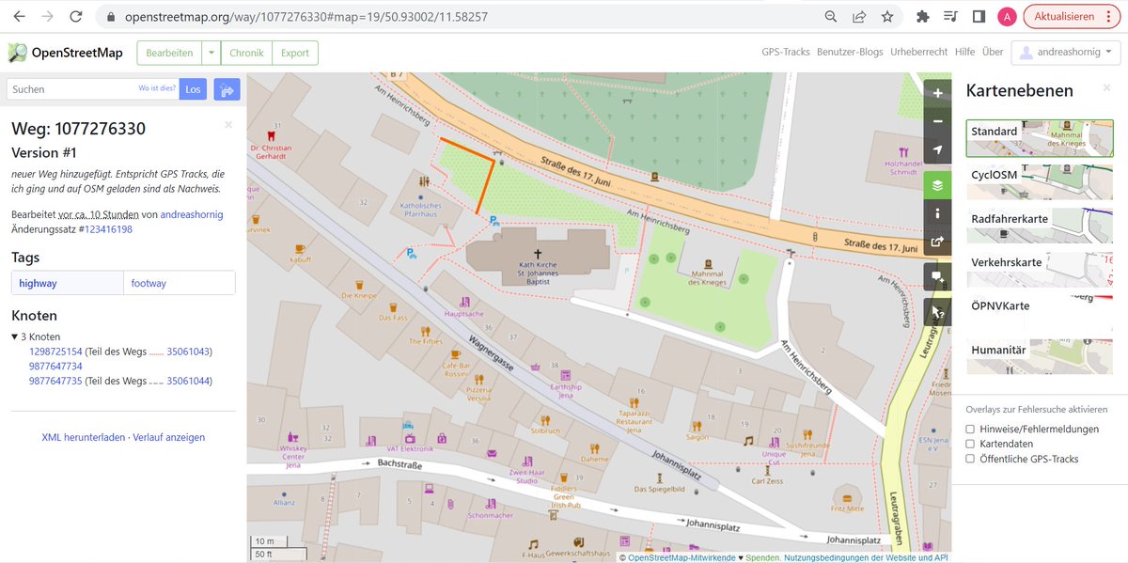Activate the query features tool
Image resolution: width=1128 pixels, height=563 pixels.
click(x=936, y=311)
